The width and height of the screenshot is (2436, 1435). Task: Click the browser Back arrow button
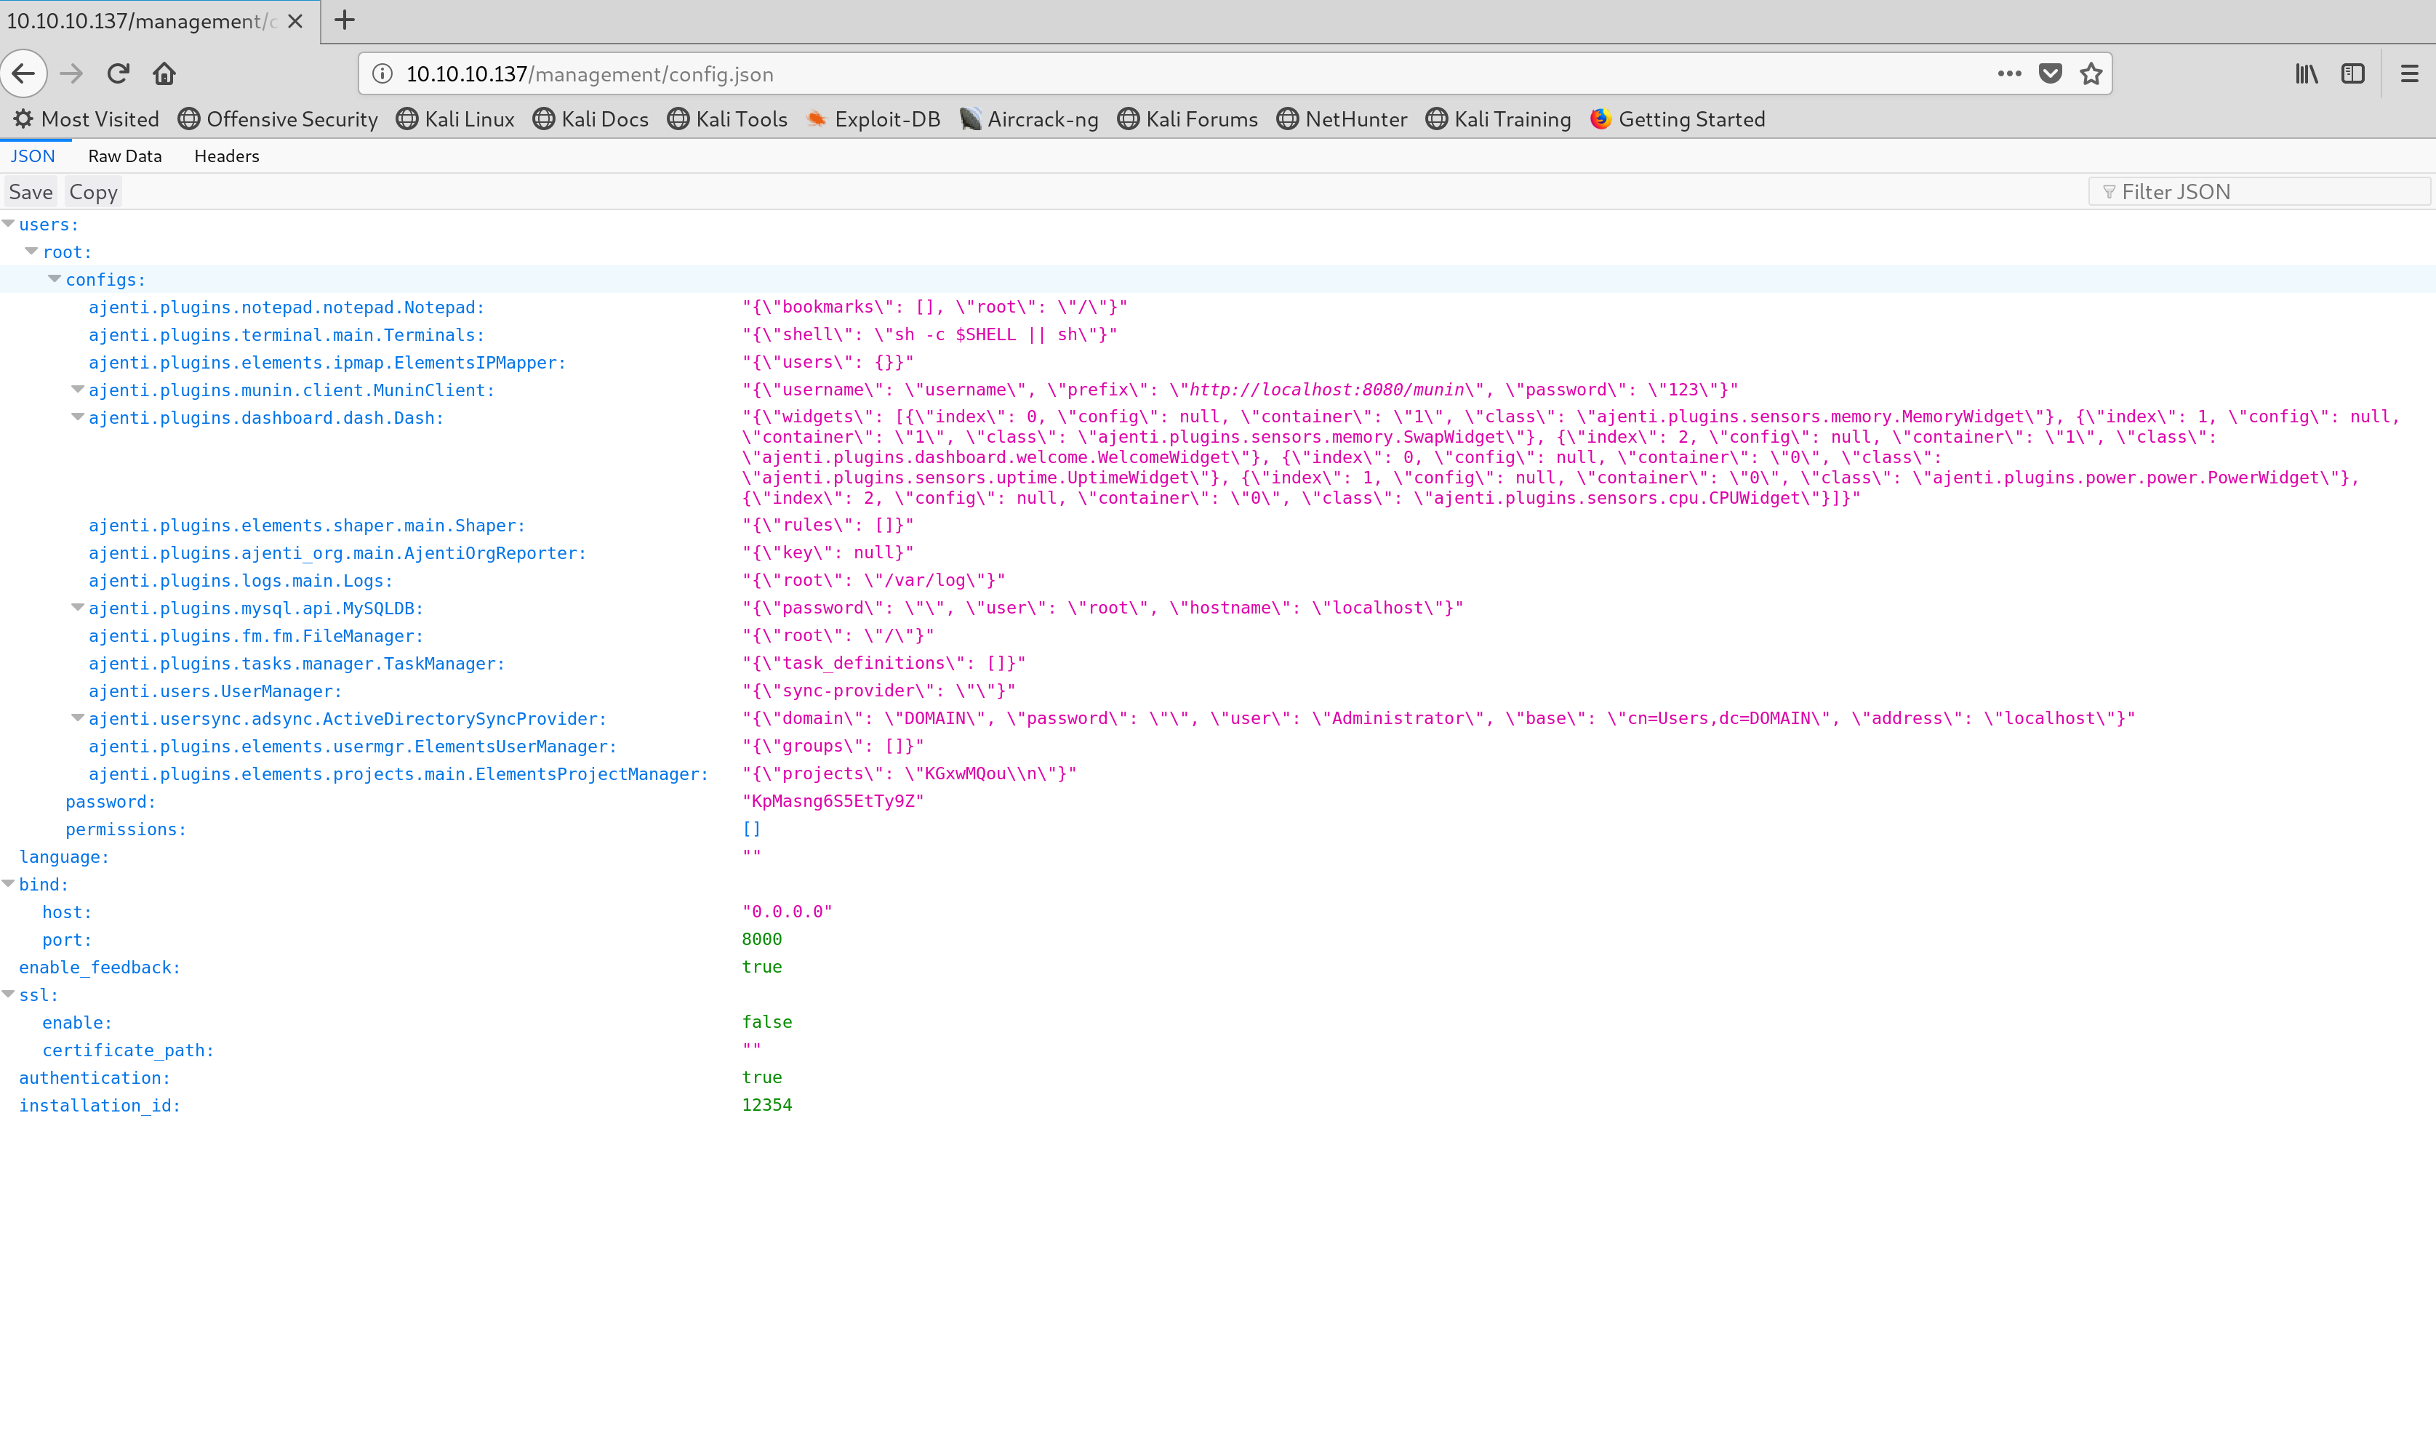click(x=24, y=73)
